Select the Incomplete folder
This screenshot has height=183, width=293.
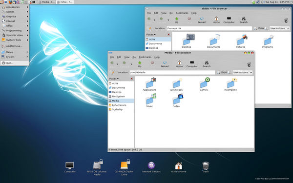pyautogui.click(x=230, y=84)
